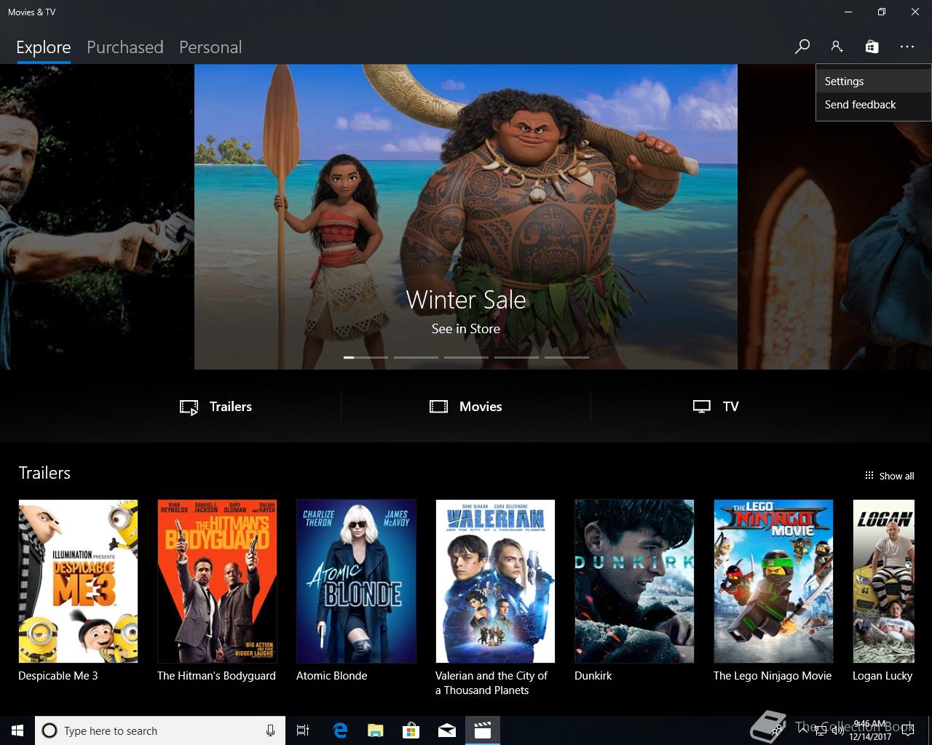
Task: Show previous featured slide on left
Action: pyautogui.click(x=97, y=217)
